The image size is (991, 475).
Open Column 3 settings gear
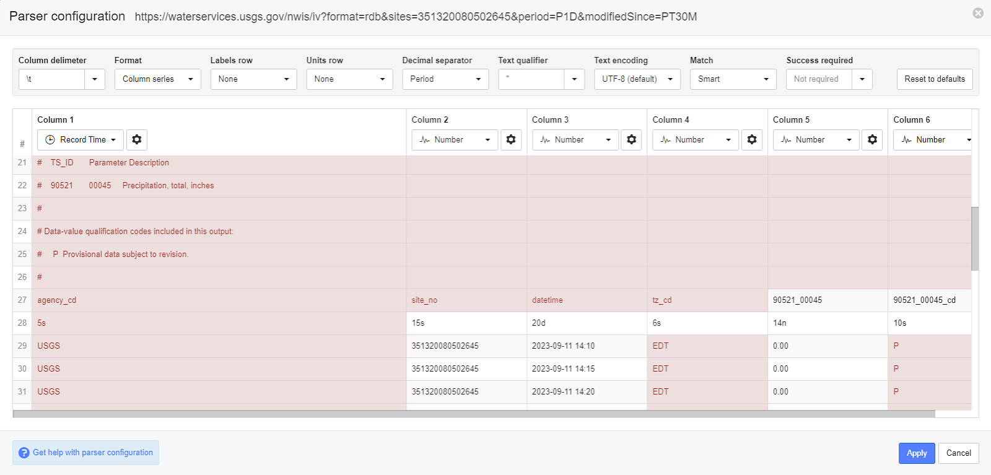pos(631,140)
